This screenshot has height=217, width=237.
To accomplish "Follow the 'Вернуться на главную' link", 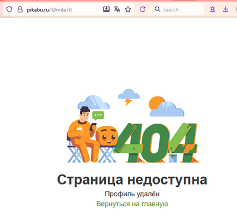I will [132, 204].
